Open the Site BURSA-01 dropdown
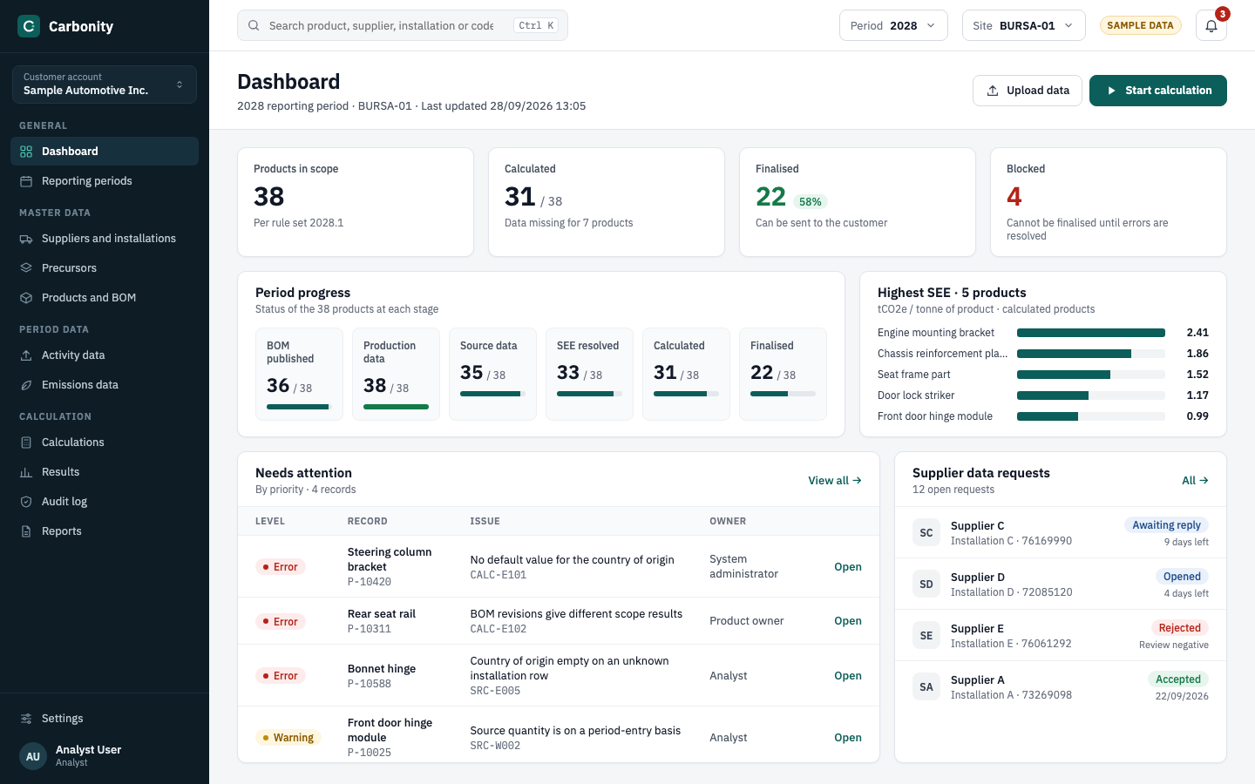 tap(1024, 26)
